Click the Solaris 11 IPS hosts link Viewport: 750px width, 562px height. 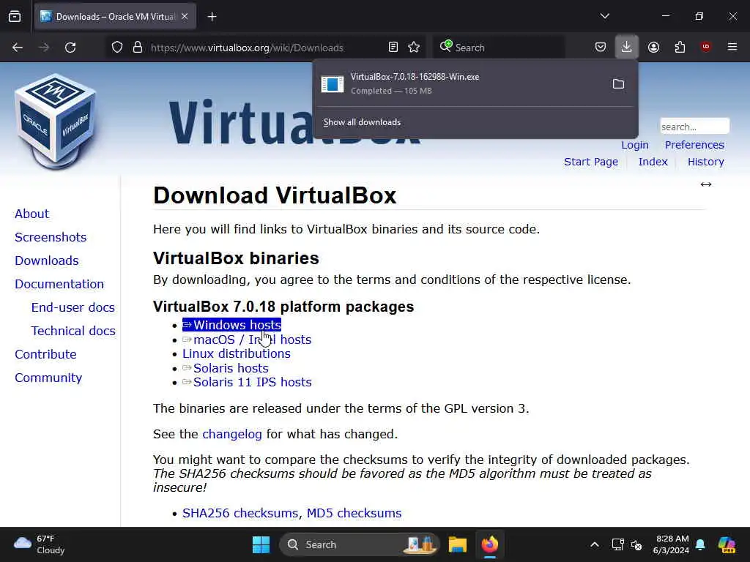(x=248, y=382)
